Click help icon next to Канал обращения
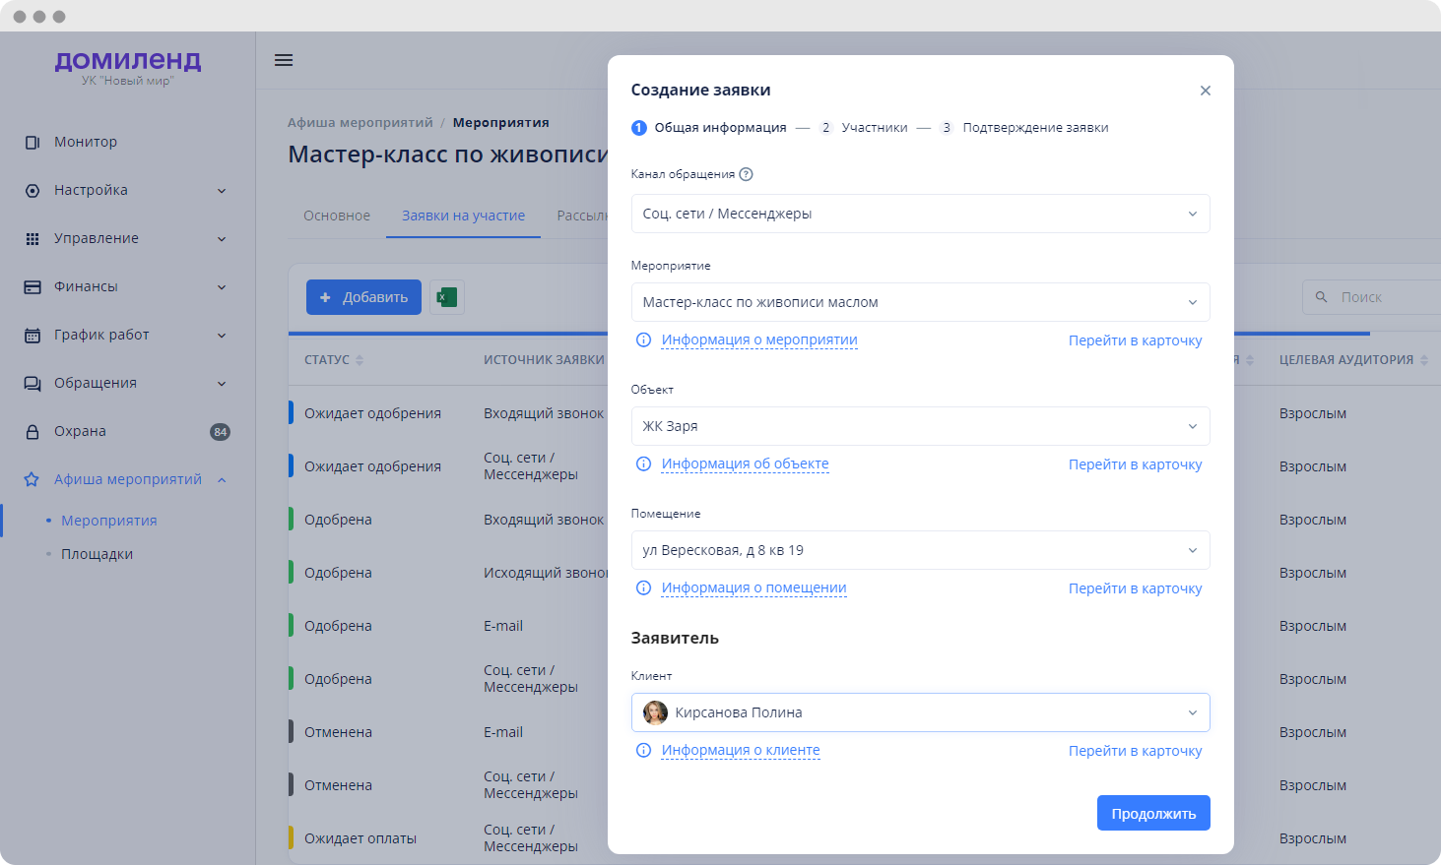The width and height of the screenshot is (1441, 865). [x=746, y=174]
